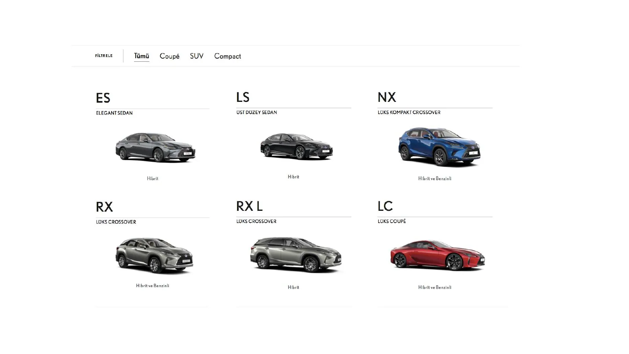The width and height of the screenshot is (629, 354).
Task: Select the Tümü filter tab
Action: pyautogui.click(x=142, y=56)
